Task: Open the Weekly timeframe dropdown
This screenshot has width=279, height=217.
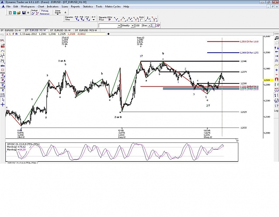Action: pos(132,25)
